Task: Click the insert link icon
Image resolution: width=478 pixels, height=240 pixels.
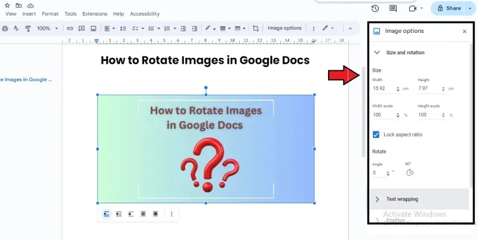Action: point(70,28)
